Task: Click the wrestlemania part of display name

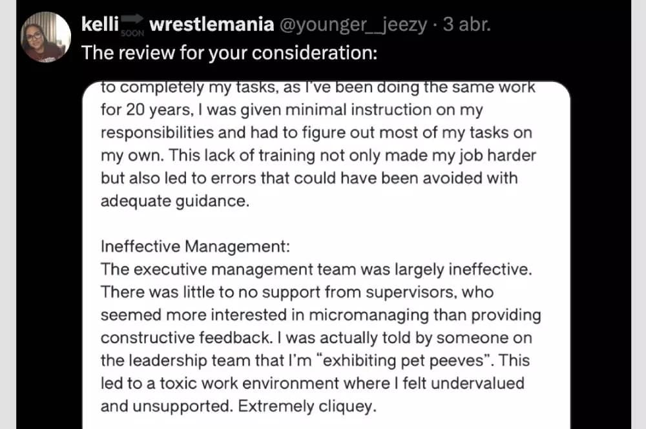Action: pos(212,25)
